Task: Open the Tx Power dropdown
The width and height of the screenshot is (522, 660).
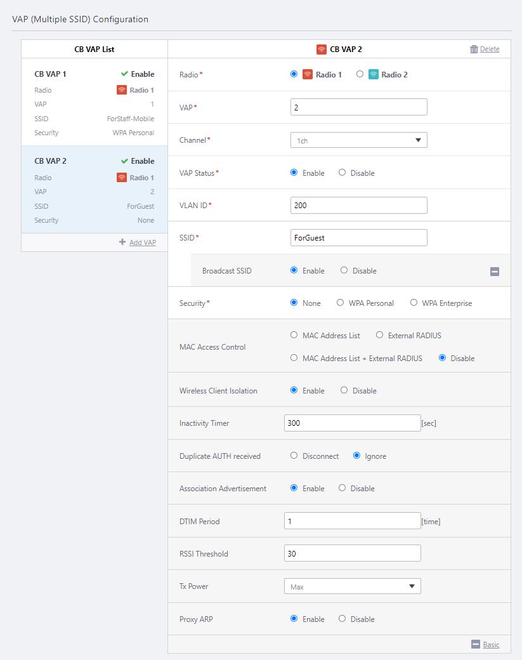Action: coord(352,586)
